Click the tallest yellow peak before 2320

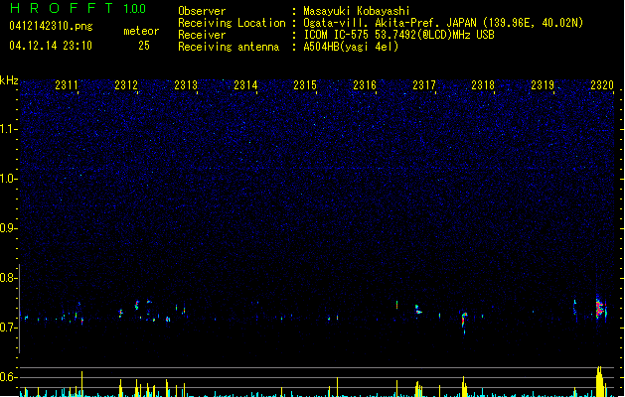point(600,381)
